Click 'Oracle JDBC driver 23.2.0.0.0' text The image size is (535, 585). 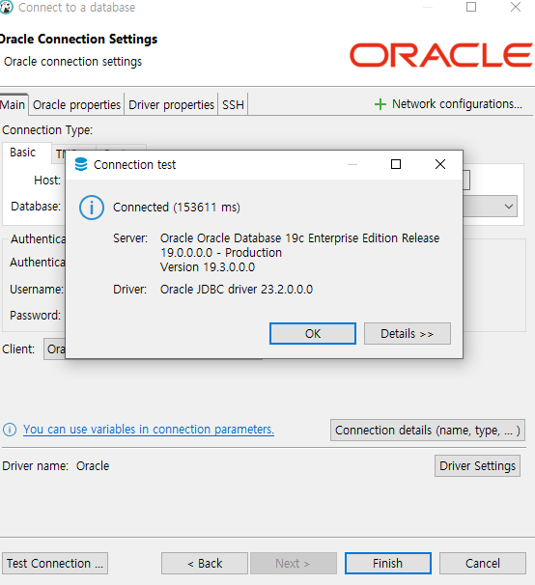[x=237, y=290]
